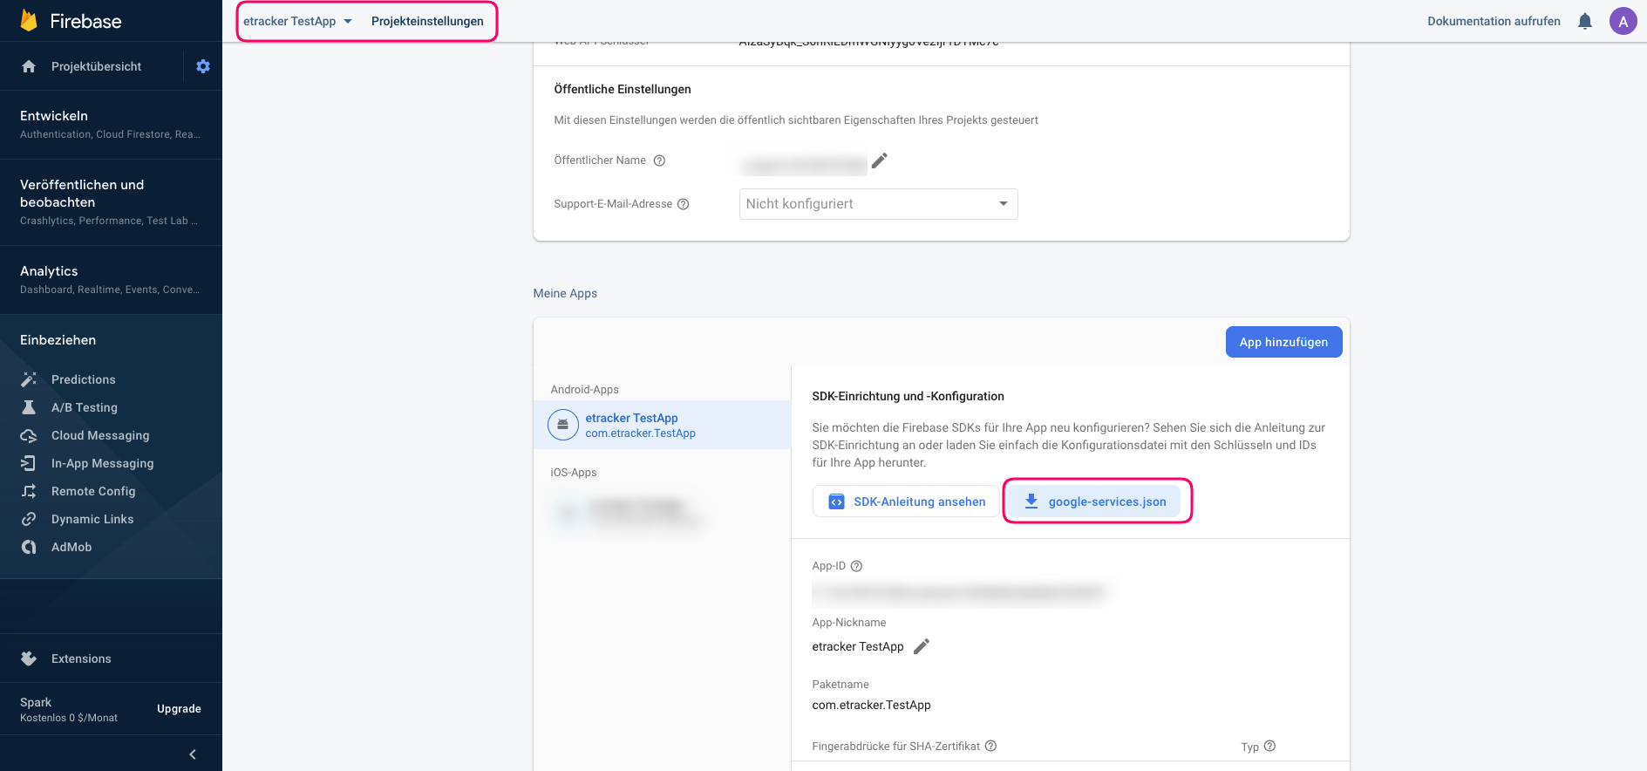Click the Meine Apps heading

click(x=565, y=293)
